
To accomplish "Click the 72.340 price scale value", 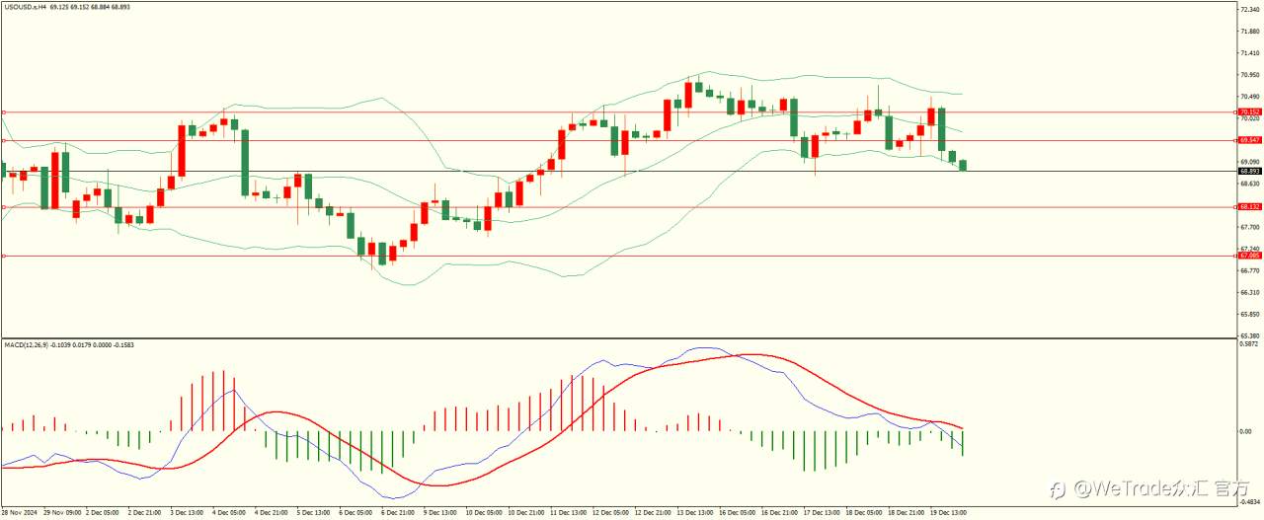I will [1250, 10].
